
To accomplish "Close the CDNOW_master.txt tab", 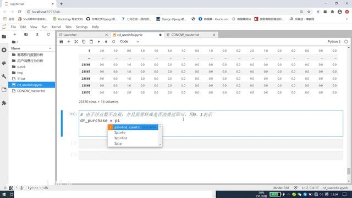I will 214,35.
